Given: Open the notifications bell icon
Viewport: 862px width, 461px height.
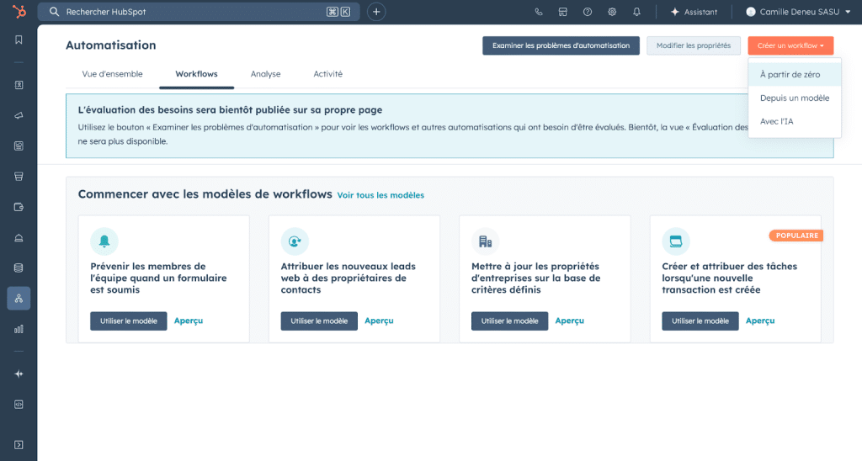Looking at the screenshot, I should [636, 12].
